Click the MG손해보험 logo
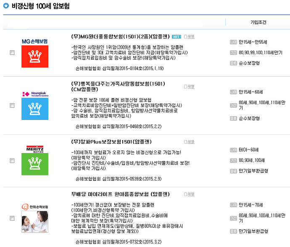The height and width of the screenshot is (247, 290). tap(34, 42)
